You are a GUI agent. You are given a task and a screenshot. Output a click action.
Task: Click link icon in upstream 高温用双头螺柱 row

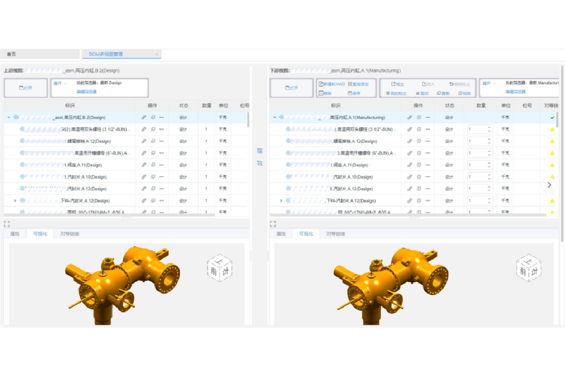point(144,129)
